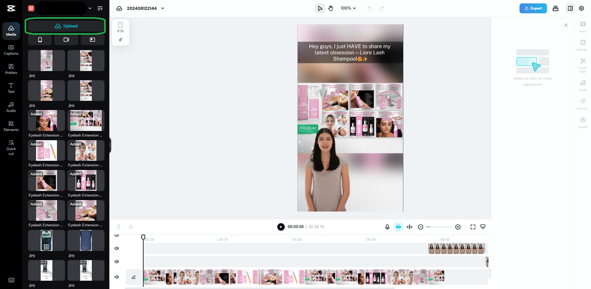Click the red U workspace avatar

point(31,8)
